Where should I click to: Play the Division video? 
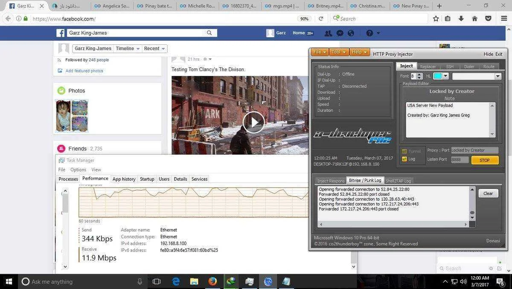coord(253,122)
